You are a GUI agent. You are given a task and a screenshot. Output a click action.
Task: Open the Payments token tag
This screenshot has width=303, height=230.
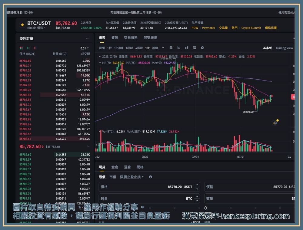coord(208,28)
